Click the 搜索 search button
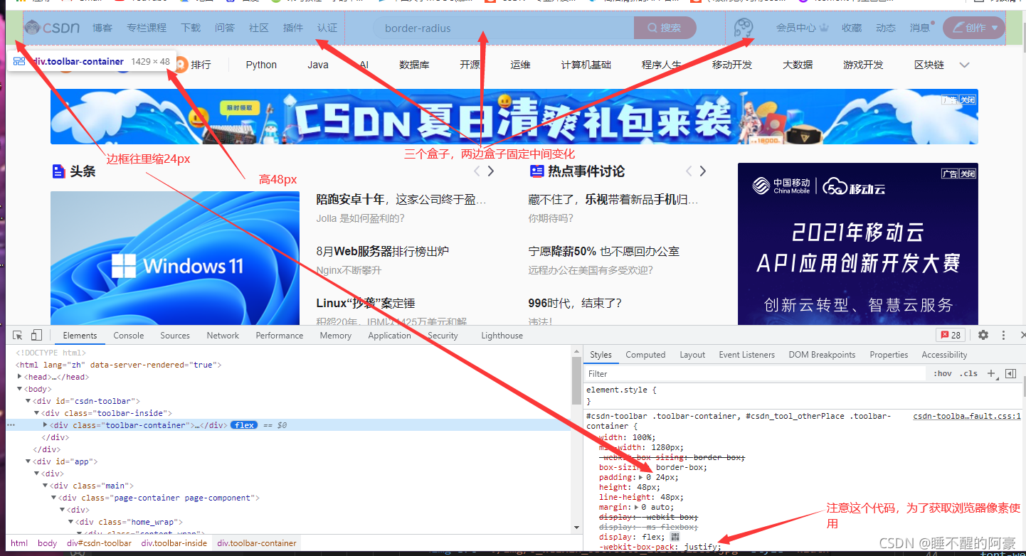 [x=665, y=28]
